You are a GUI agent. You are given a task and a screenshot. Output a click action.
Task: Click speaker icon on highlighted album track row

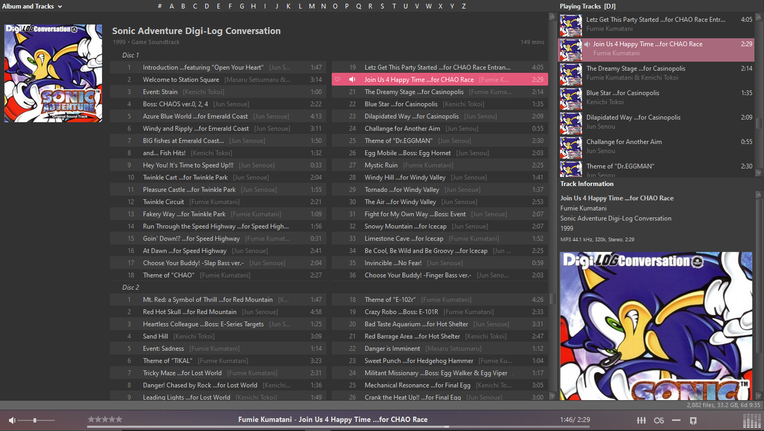(x=352, y=80)
